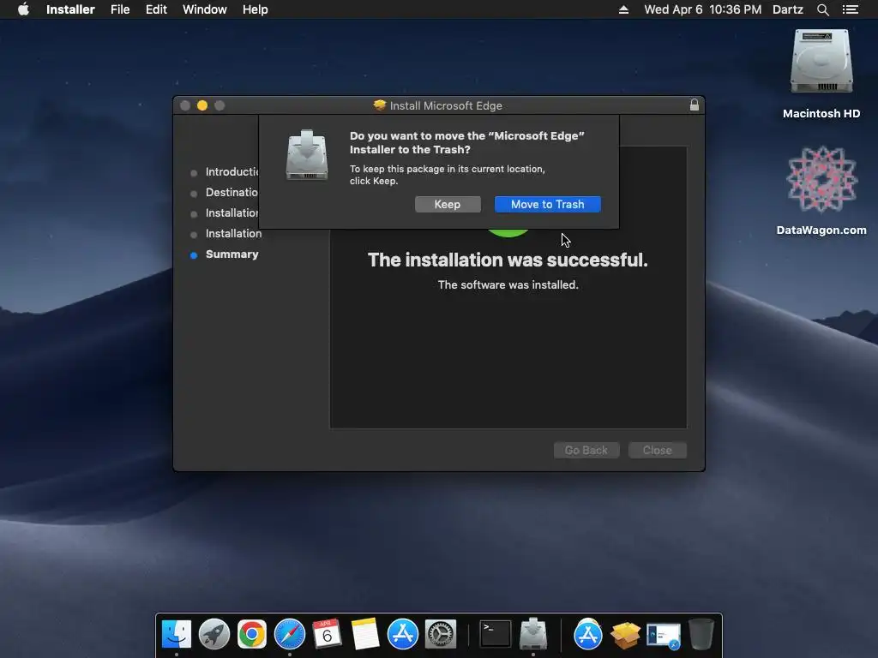
Task: Click 'The software was installed.' text
Action: (x=508, y=284)
